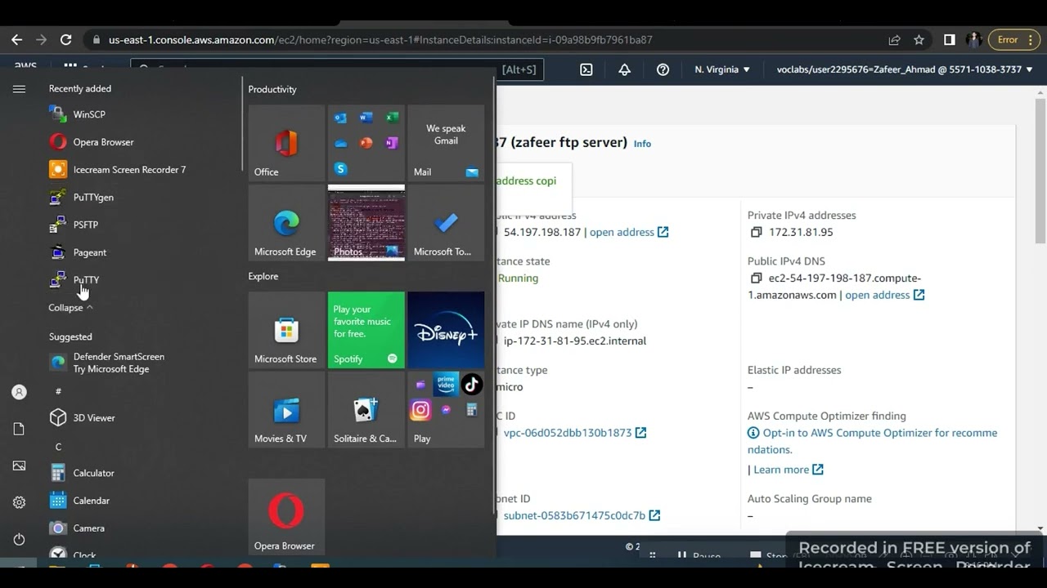Open the subnet-0583b671475c0dc7b link

click(582, 515)
